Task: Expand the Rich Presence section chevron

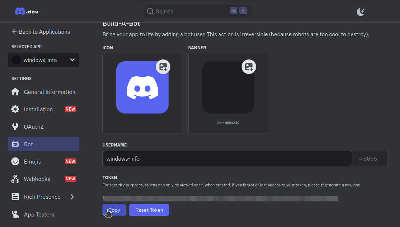Action: pos(72,197)
